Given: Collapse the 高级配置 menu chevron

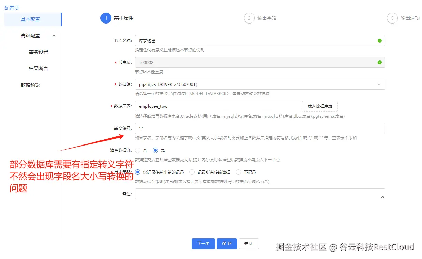Looking at the screenshot, I should (x=54, y=36).
